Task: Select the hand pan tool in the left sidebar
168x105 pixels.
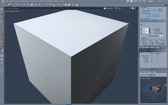Action: pyautogui.click(x=2, y=59)
